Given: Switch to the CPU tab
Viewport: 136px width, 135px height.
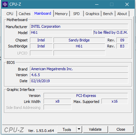Looking at the screenshot, I should (10, 14).
